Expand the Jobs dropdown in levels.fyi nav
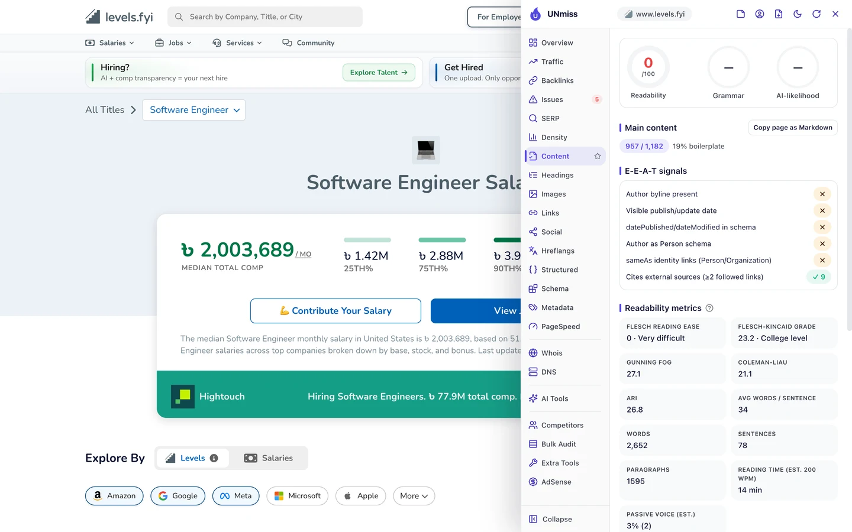The width and height of the screenshot is (852, 532). [173, 43]
